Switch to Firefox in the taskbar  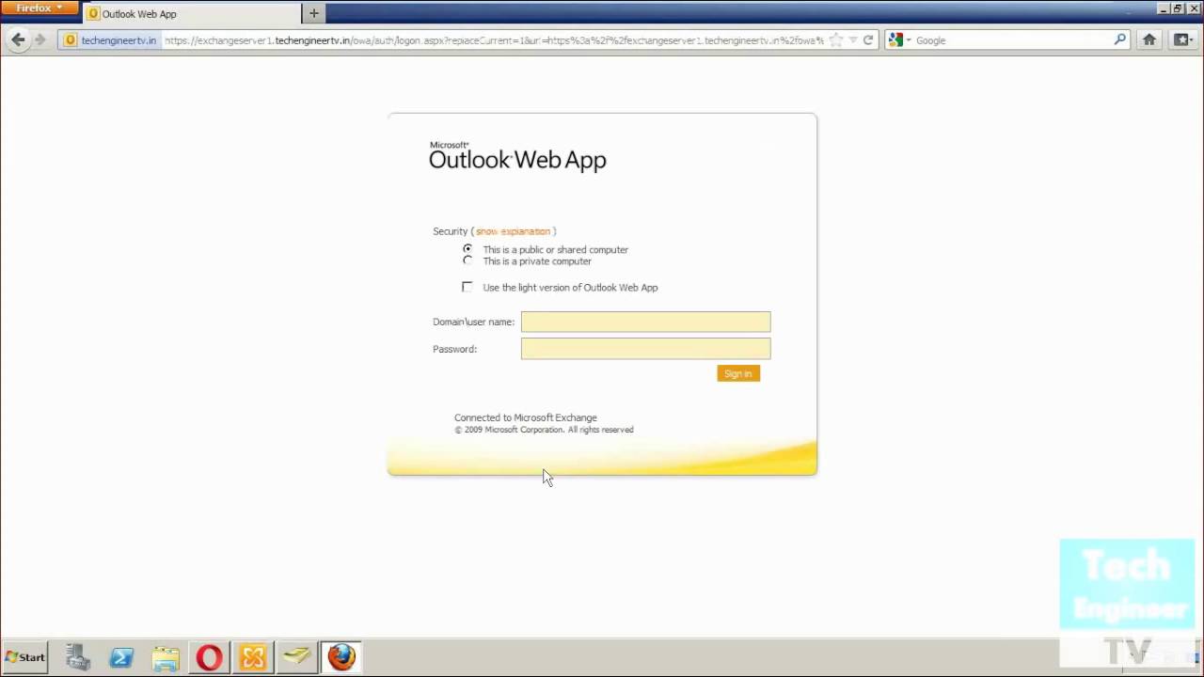[x=341, y=656]
